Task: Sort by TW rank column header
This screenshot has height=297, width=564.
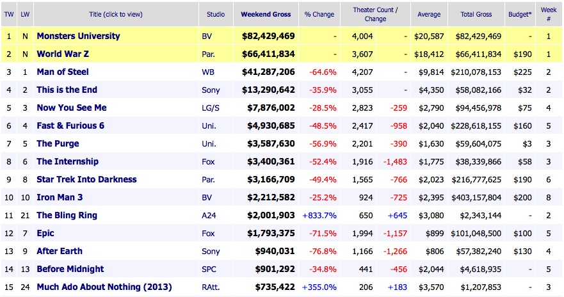Action: tap(9, 14)
